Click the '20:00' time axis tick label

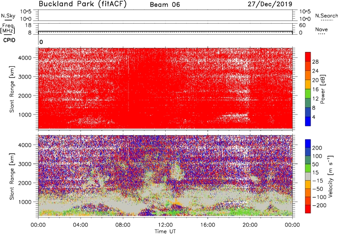(x=250, y=225)
